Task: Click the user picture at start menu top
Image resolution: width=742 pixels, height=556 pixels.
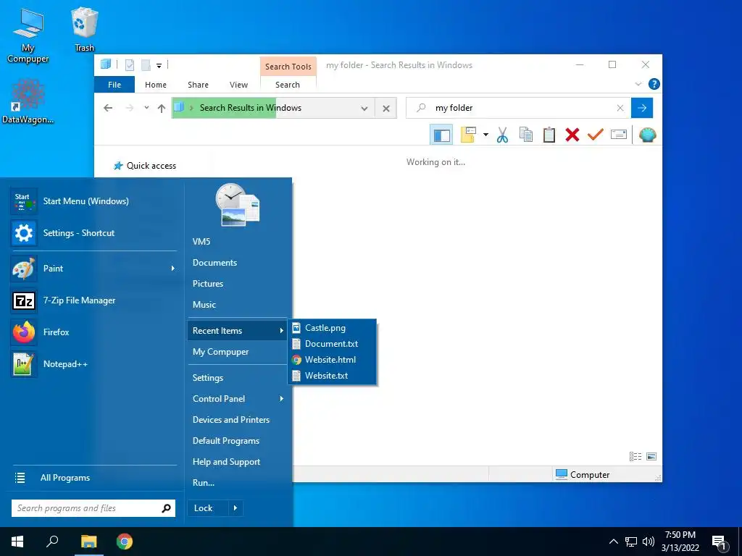Action: [x=237, y=205]
